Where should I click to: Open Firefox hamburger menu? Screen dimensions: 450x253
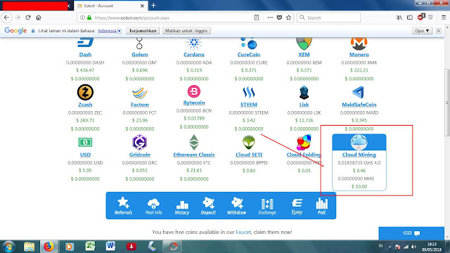pos(444,18)
